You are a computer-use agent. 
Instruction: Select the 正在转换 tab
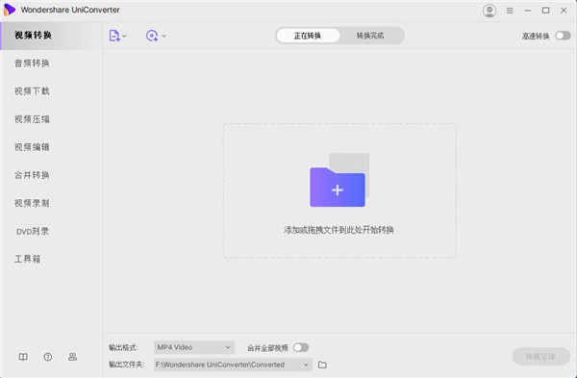(308, 36)
